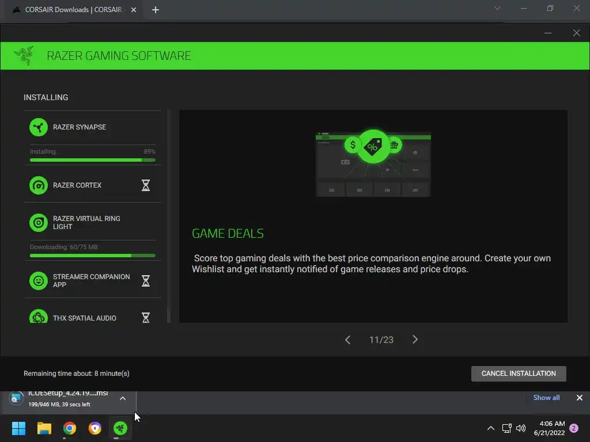Dismiss the Chrome downloads bar
This screenshot has height=442, width=590.
coord(580,398)
